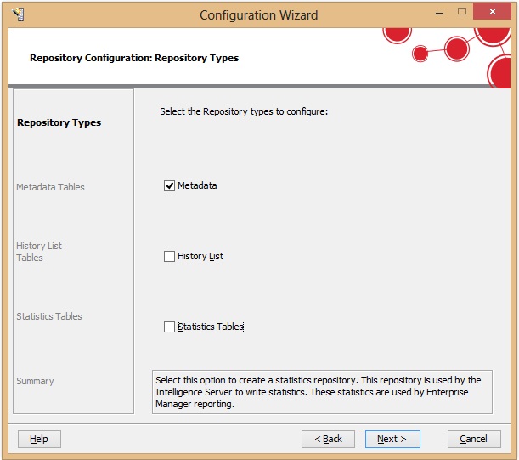This screenshot has width=519, height=460.
Task: Uncheck the Metadata checkbox
Action: [x=169, y=185]
